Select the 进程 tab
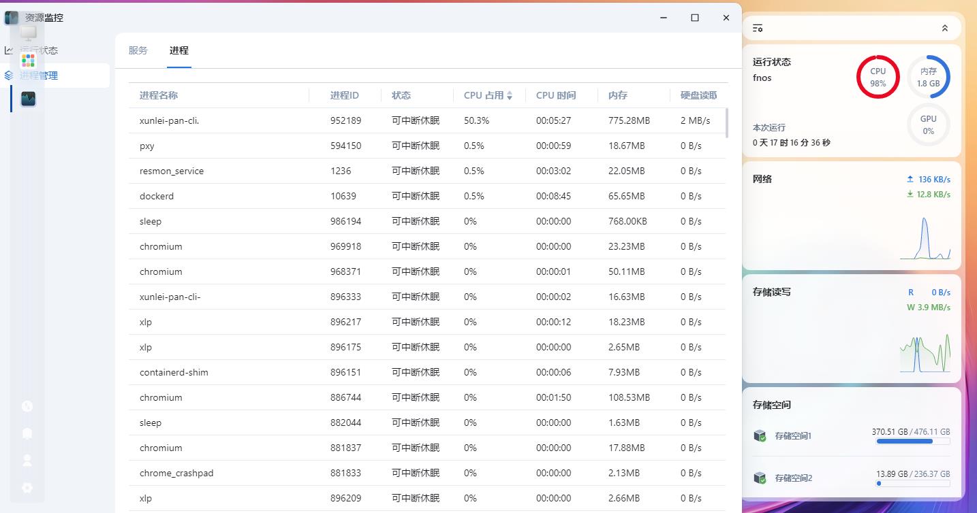The image size is (977, 513). tap(179, 50)
